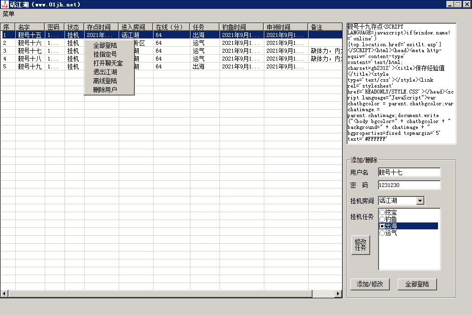Click the 缺体力 note in the 靓号十七 row
Screen dimensions: 472x315
(326, 51)
